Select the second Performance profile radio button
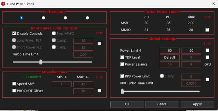 point(43,18)
